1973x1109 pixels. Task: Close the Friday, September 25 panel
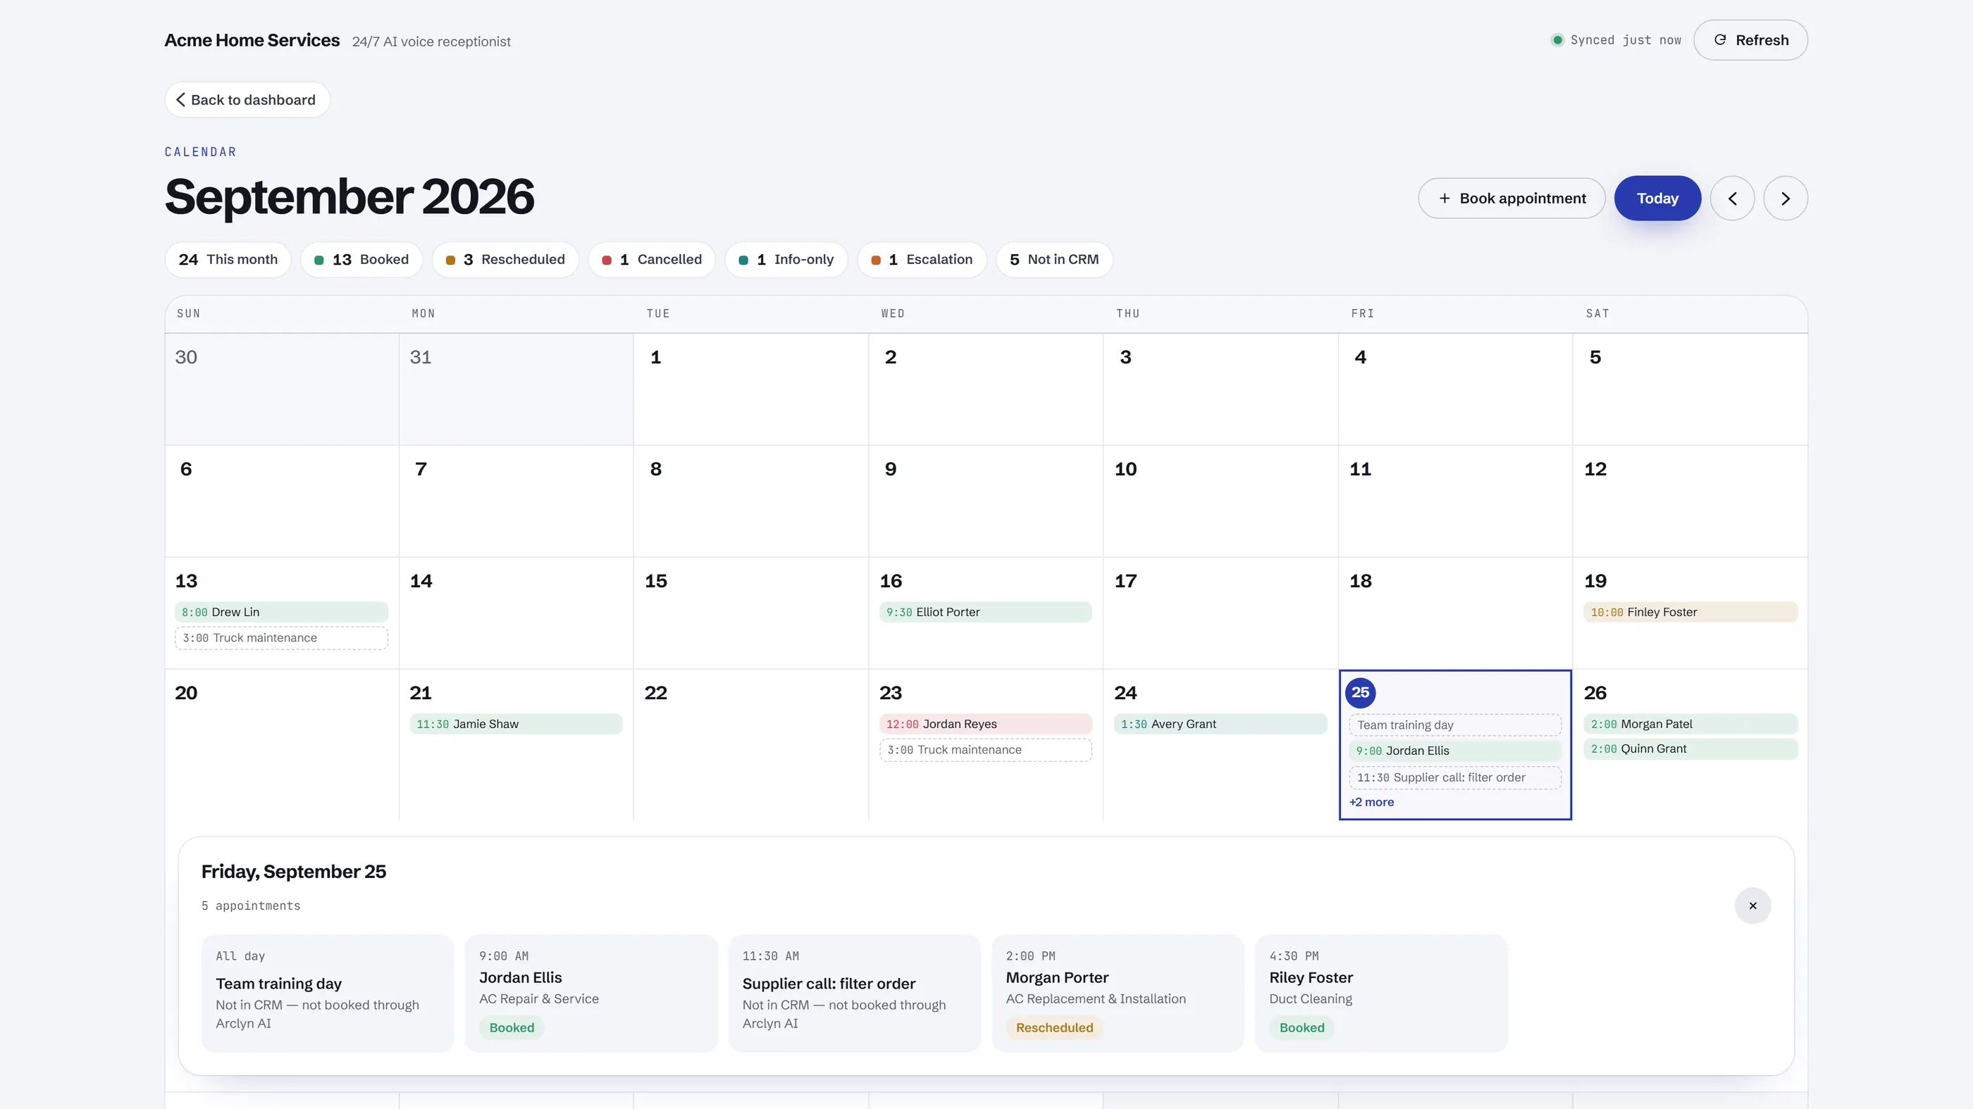click(1752, 906)
